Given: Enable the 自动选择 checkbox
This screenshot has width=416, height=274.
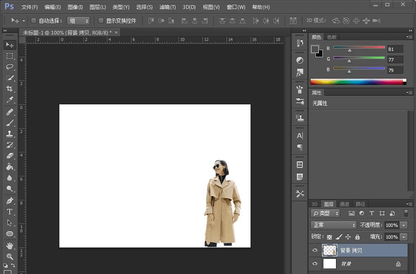Looking at the screenshot, I should click(34, 21).
